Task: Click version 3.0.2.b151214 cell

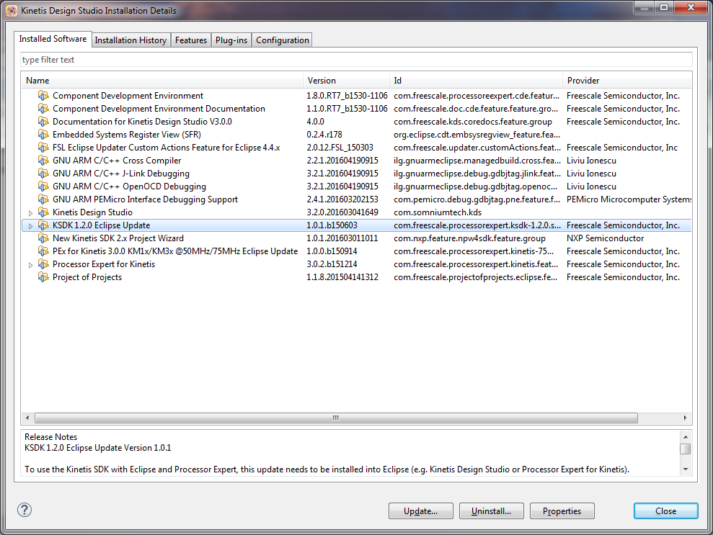Action: [x=332, y=264]
